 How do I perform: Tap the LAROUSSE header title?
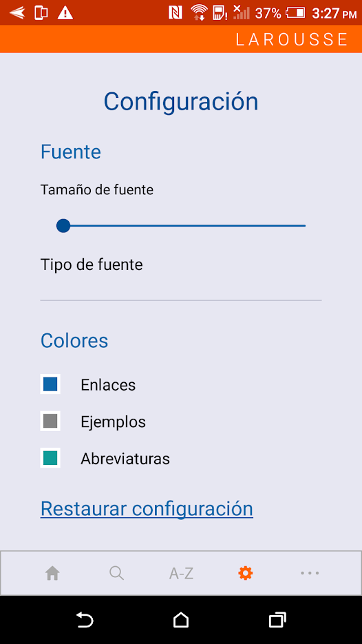click(292, 39)
